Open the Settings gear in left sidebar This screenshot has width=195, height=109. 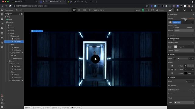(x=2, y=47)
